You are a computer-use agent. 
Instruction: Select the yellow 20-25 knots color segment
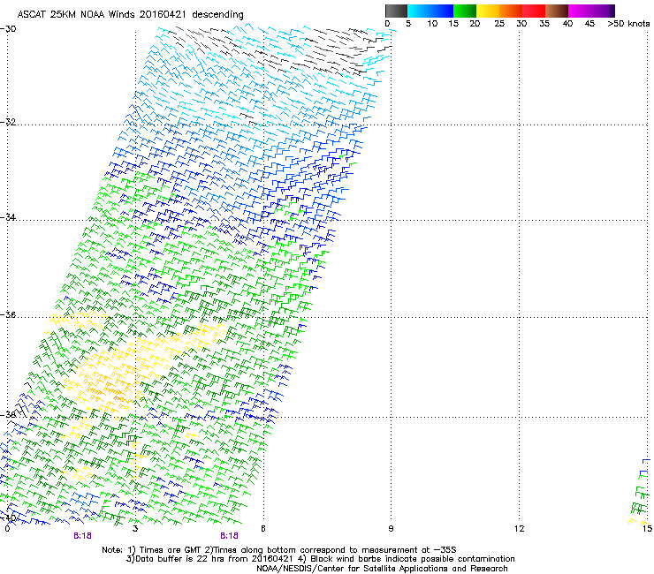pos(488,11)
